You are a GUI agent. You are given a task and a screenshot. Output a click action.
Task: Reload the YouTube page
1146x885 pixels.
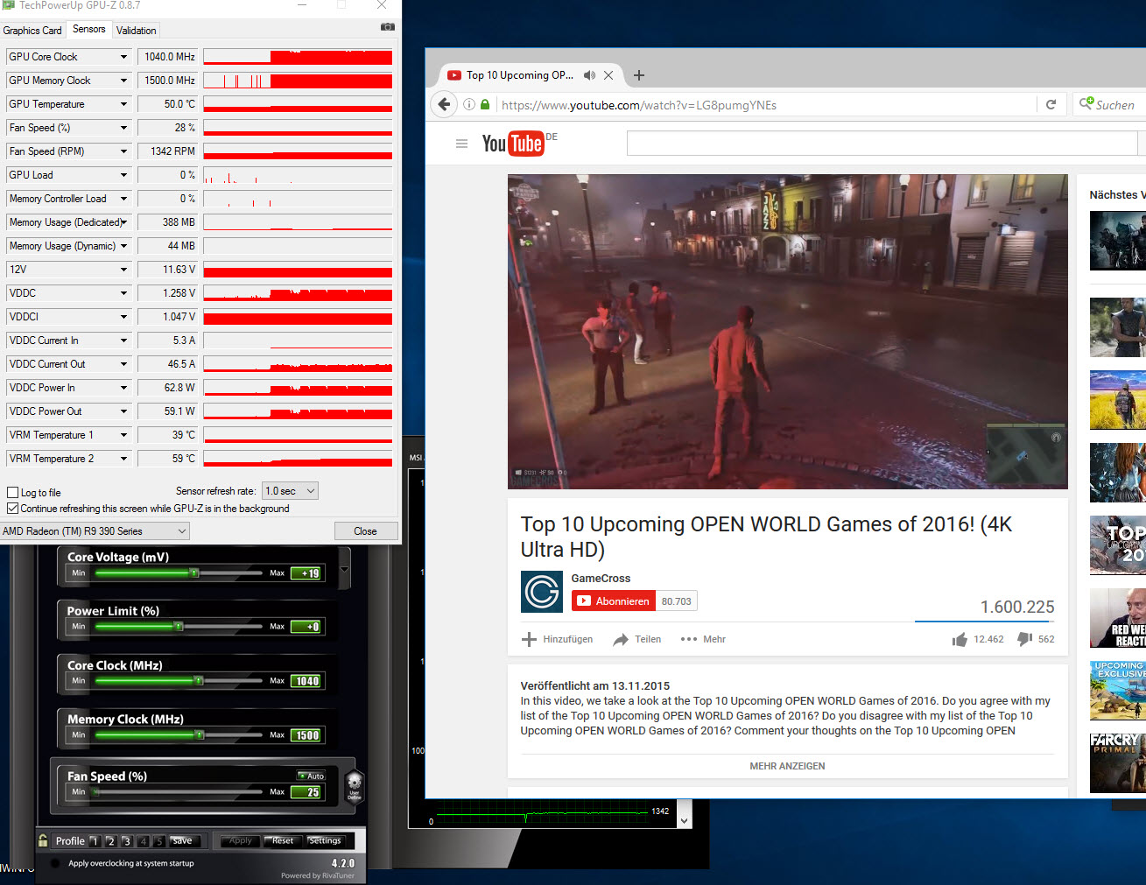coord(1051,105)
